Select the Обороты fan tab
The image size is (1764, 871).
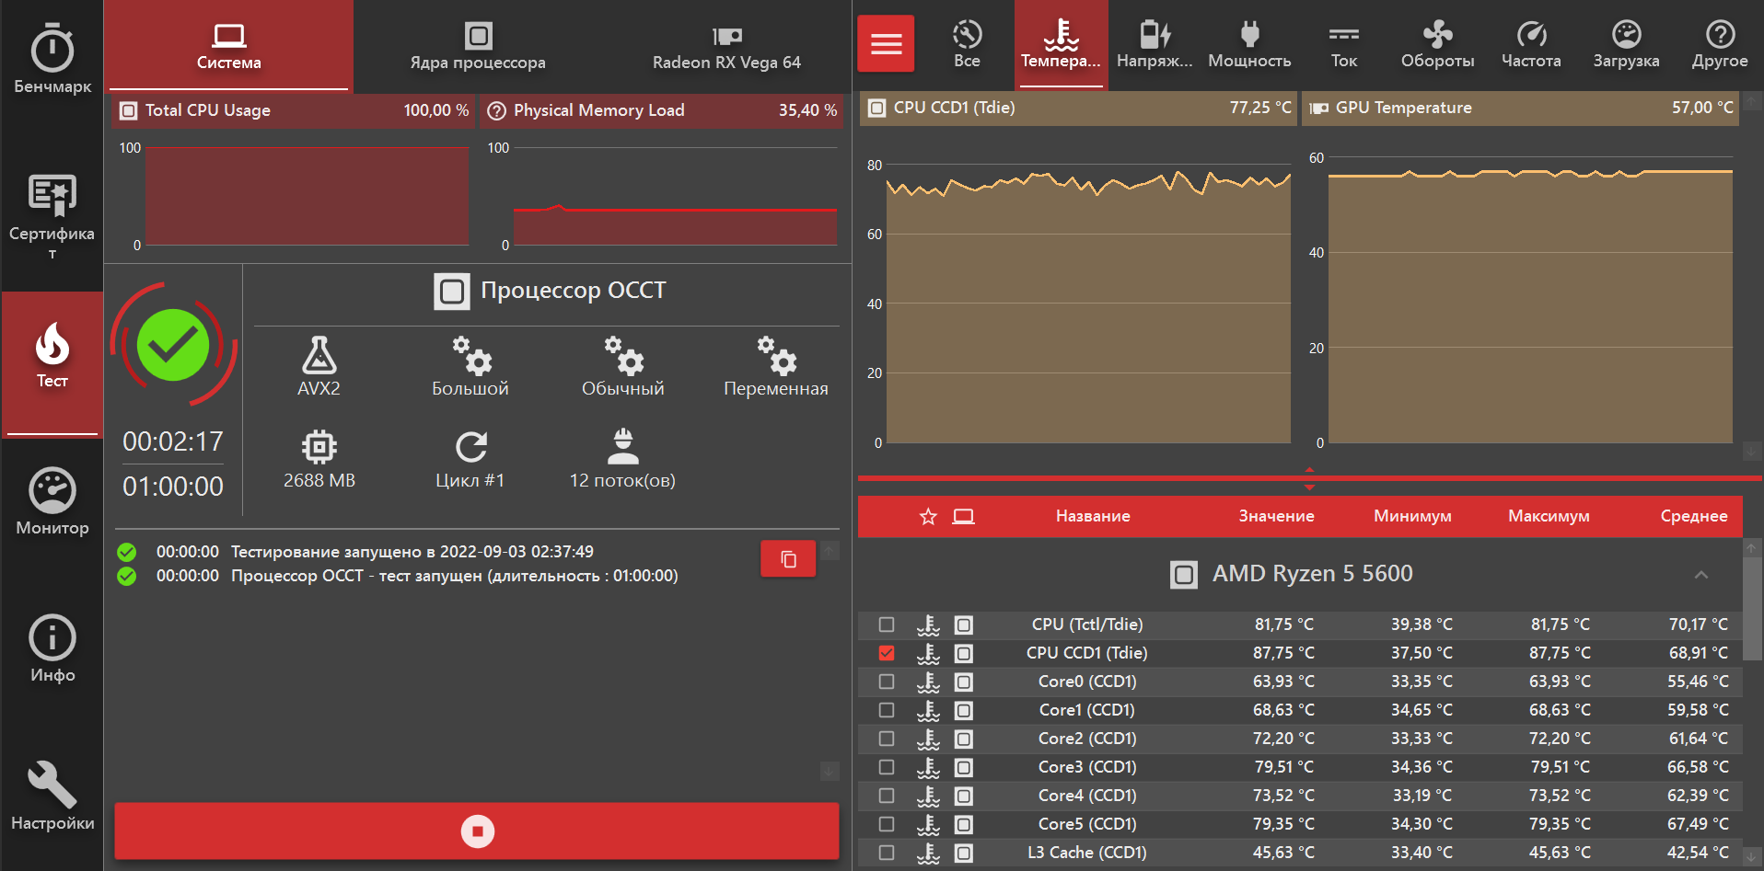pyautogui.click(x=1437, y=44)
